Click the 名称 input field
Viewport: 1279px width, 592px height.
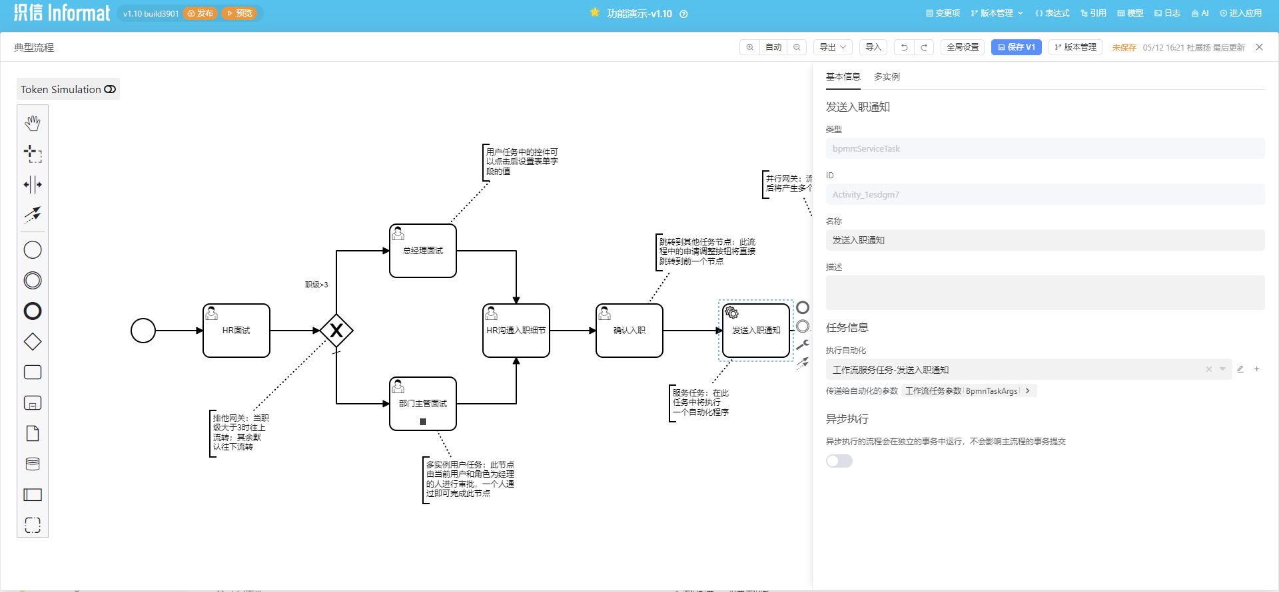1045,240
